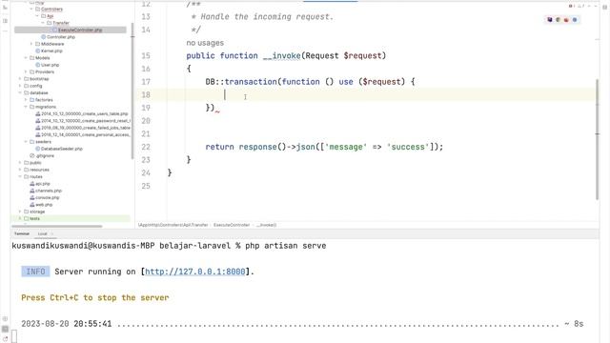Click 'Press Ctrl+C to stop the server'

(95, 297)
